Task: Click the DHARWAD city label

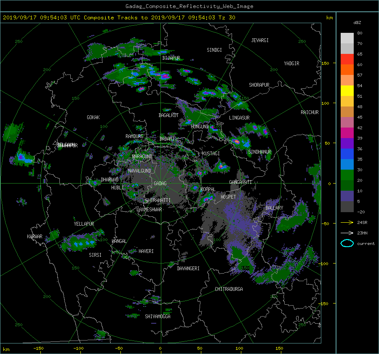Action: tap(110, 180)
